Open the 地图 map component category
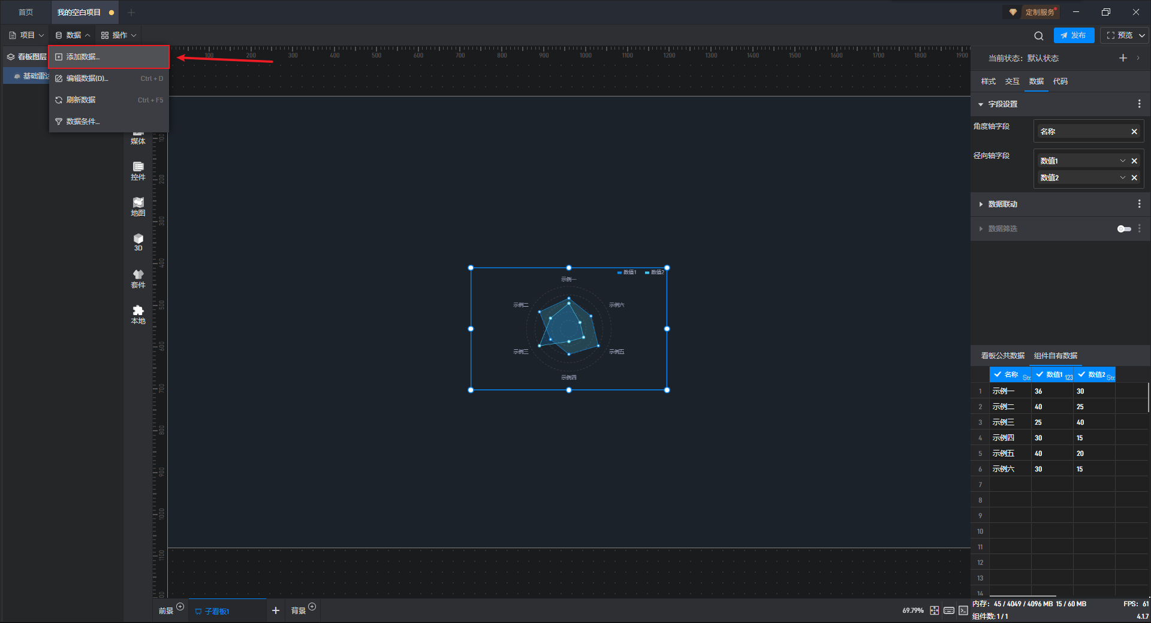 pos(138,206)
